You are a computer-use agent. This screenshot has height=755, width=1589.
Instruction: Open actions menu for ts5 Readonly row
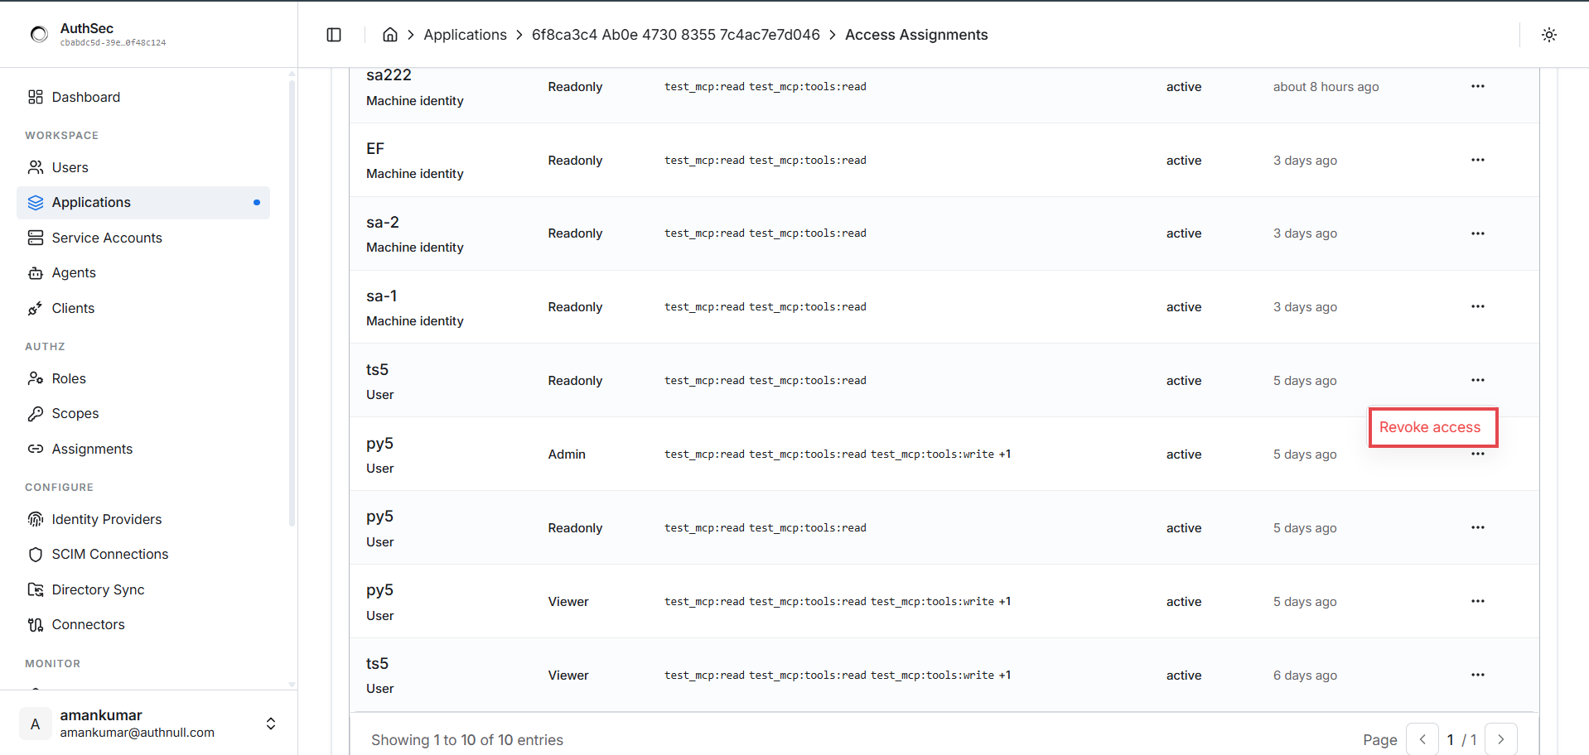click(1478, 380)
